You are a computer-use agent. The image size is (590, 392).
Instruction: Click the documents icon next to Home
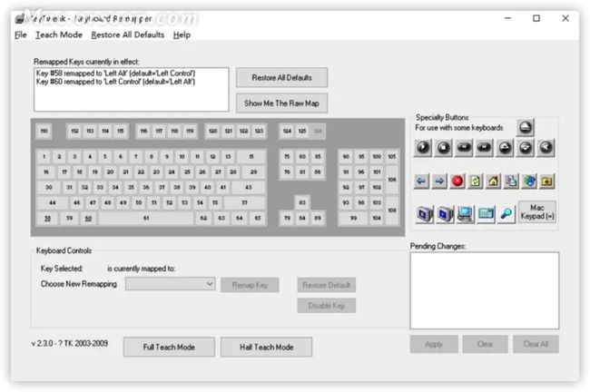(x=511, y=181)
